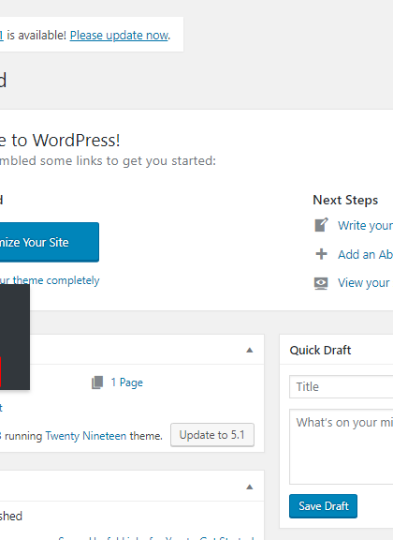The height and width of the screenshot is (540, 393).
Task: Click the Save Draft button
Action: [323, 506]
